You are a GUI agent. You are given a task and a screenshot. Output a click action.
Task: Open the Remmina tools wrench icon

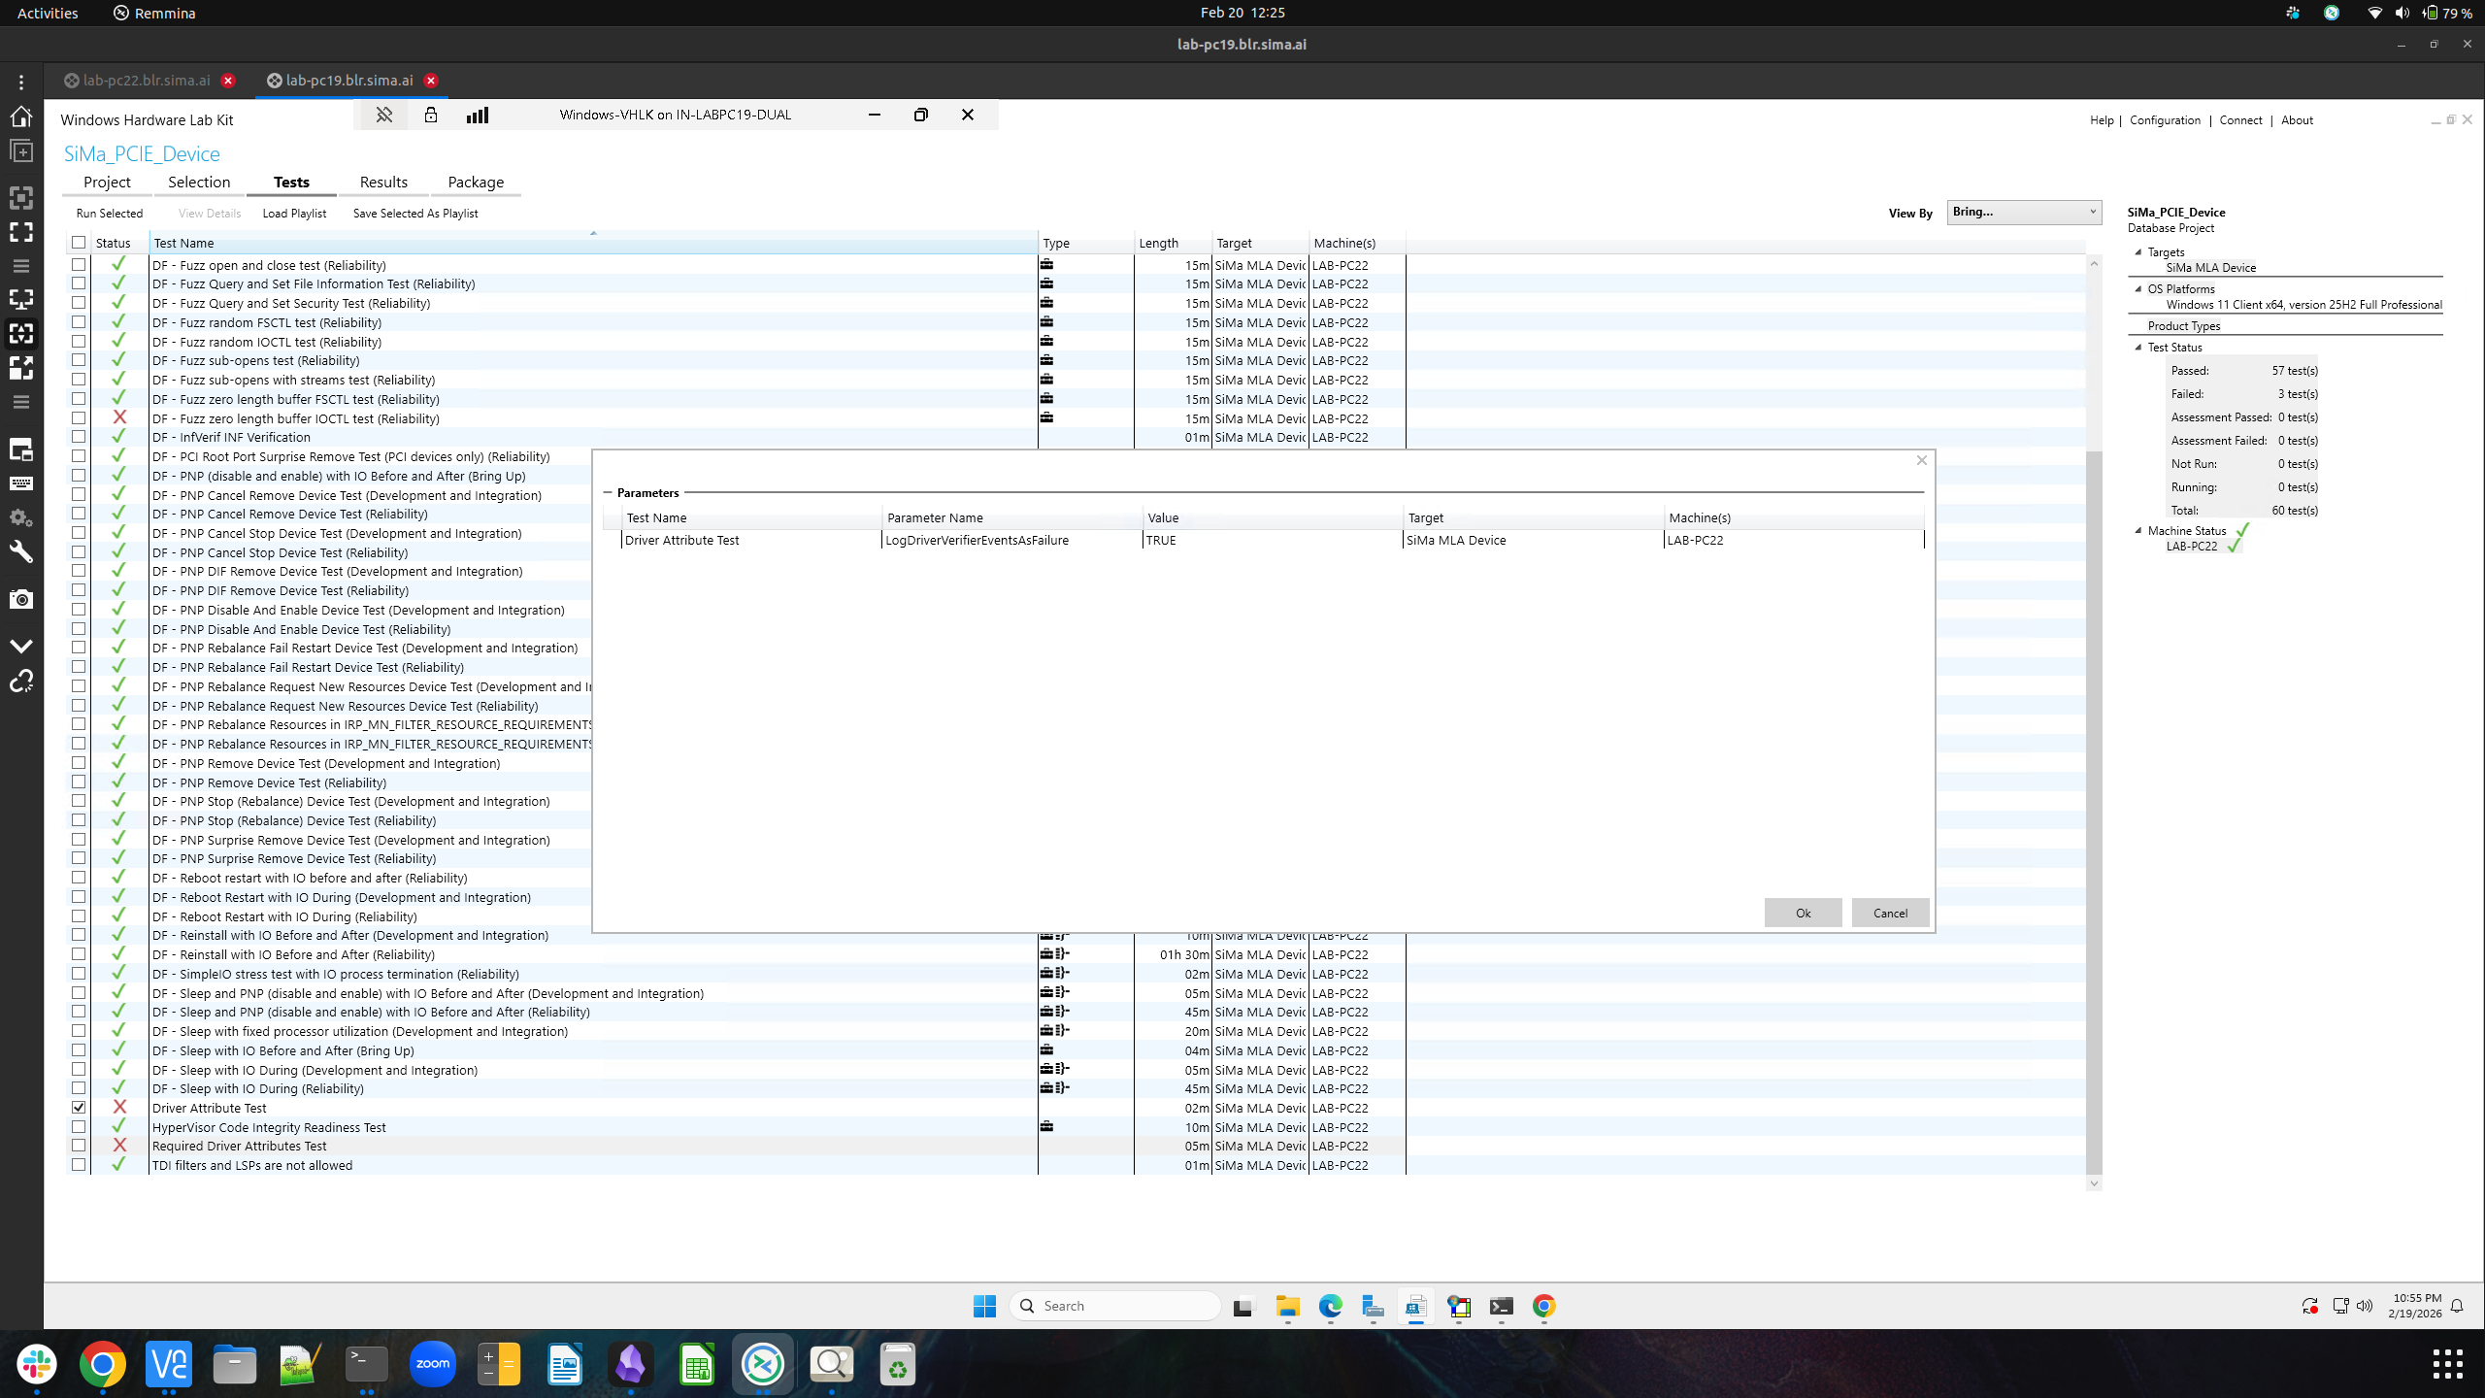pyautogui.click(x=21, y=551)
